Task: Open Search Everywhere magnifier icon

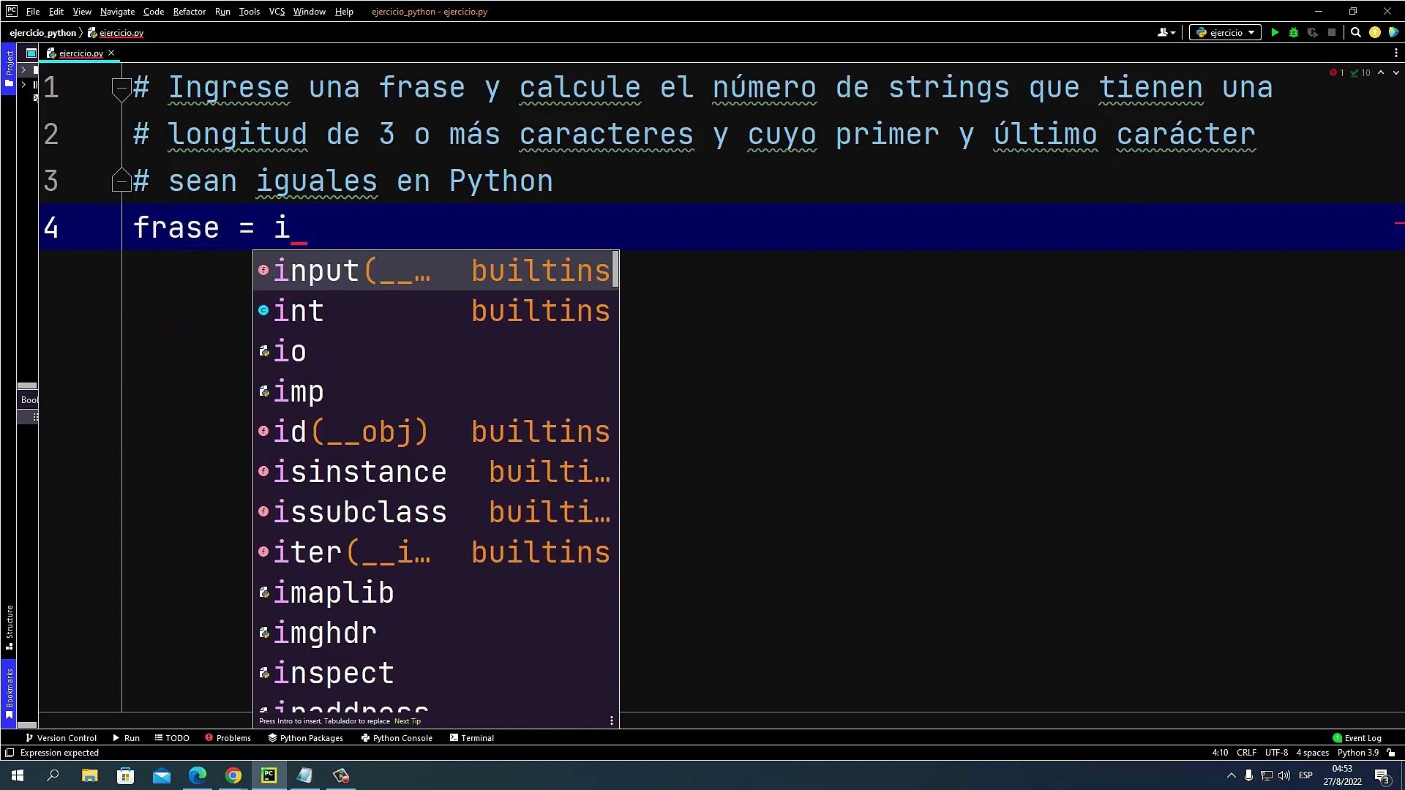Action: point(1355,32)
